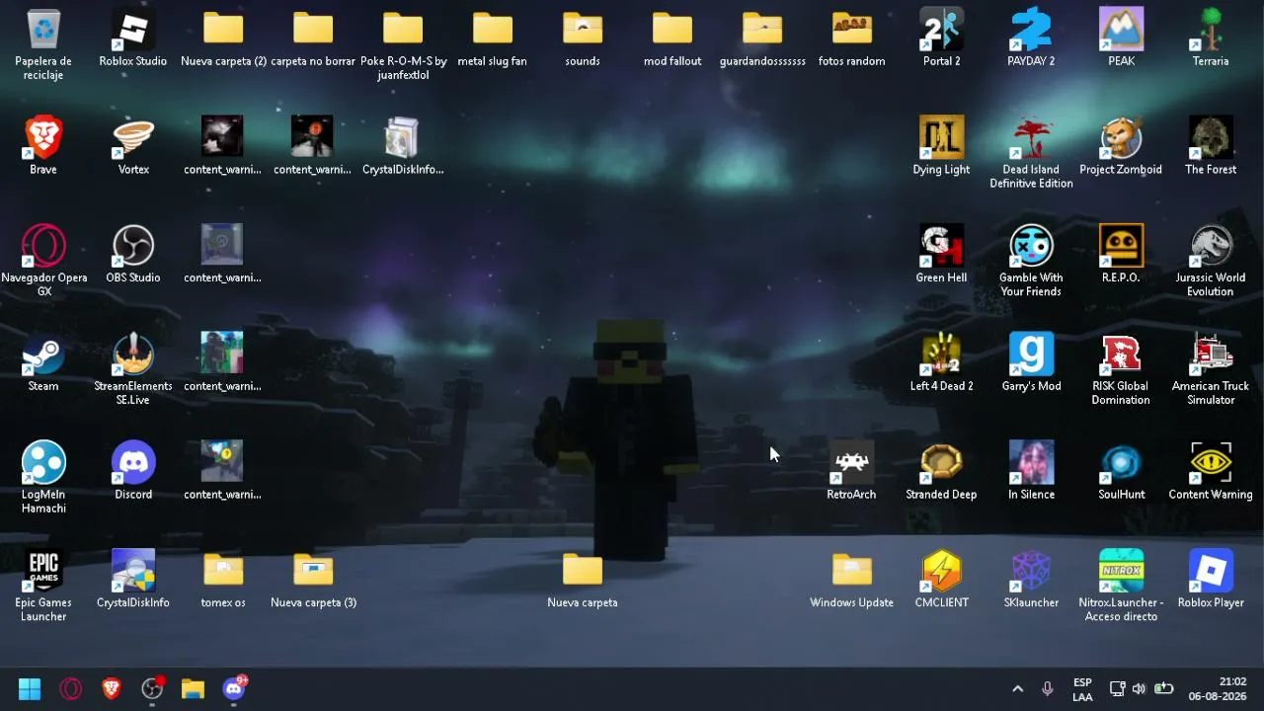
Task: Select the Brave shortcut on the desktop
Action: click(43, 146)
